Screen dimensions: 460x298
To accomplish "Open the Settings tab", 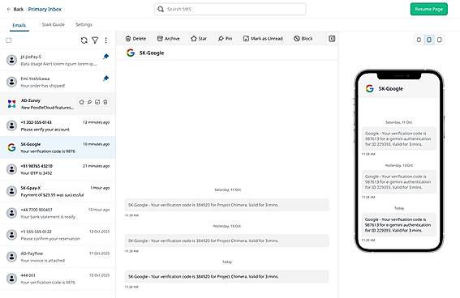I will (x=84, y=24).
